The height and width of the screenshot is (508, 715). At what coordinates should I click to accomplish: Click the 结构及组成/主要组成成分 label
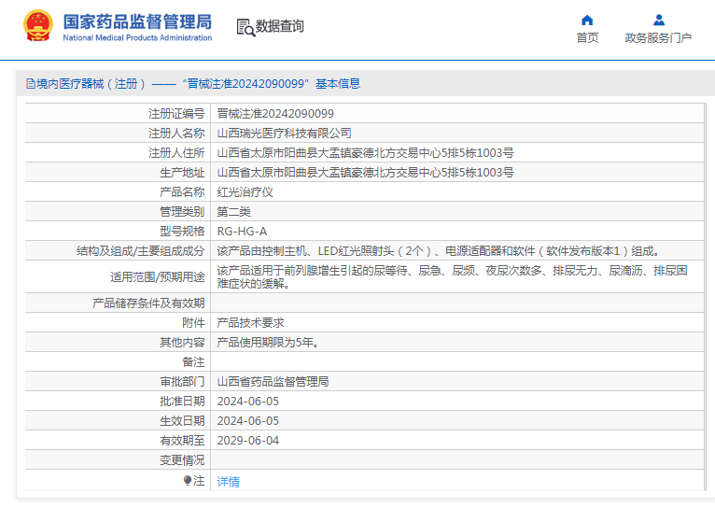140,251
